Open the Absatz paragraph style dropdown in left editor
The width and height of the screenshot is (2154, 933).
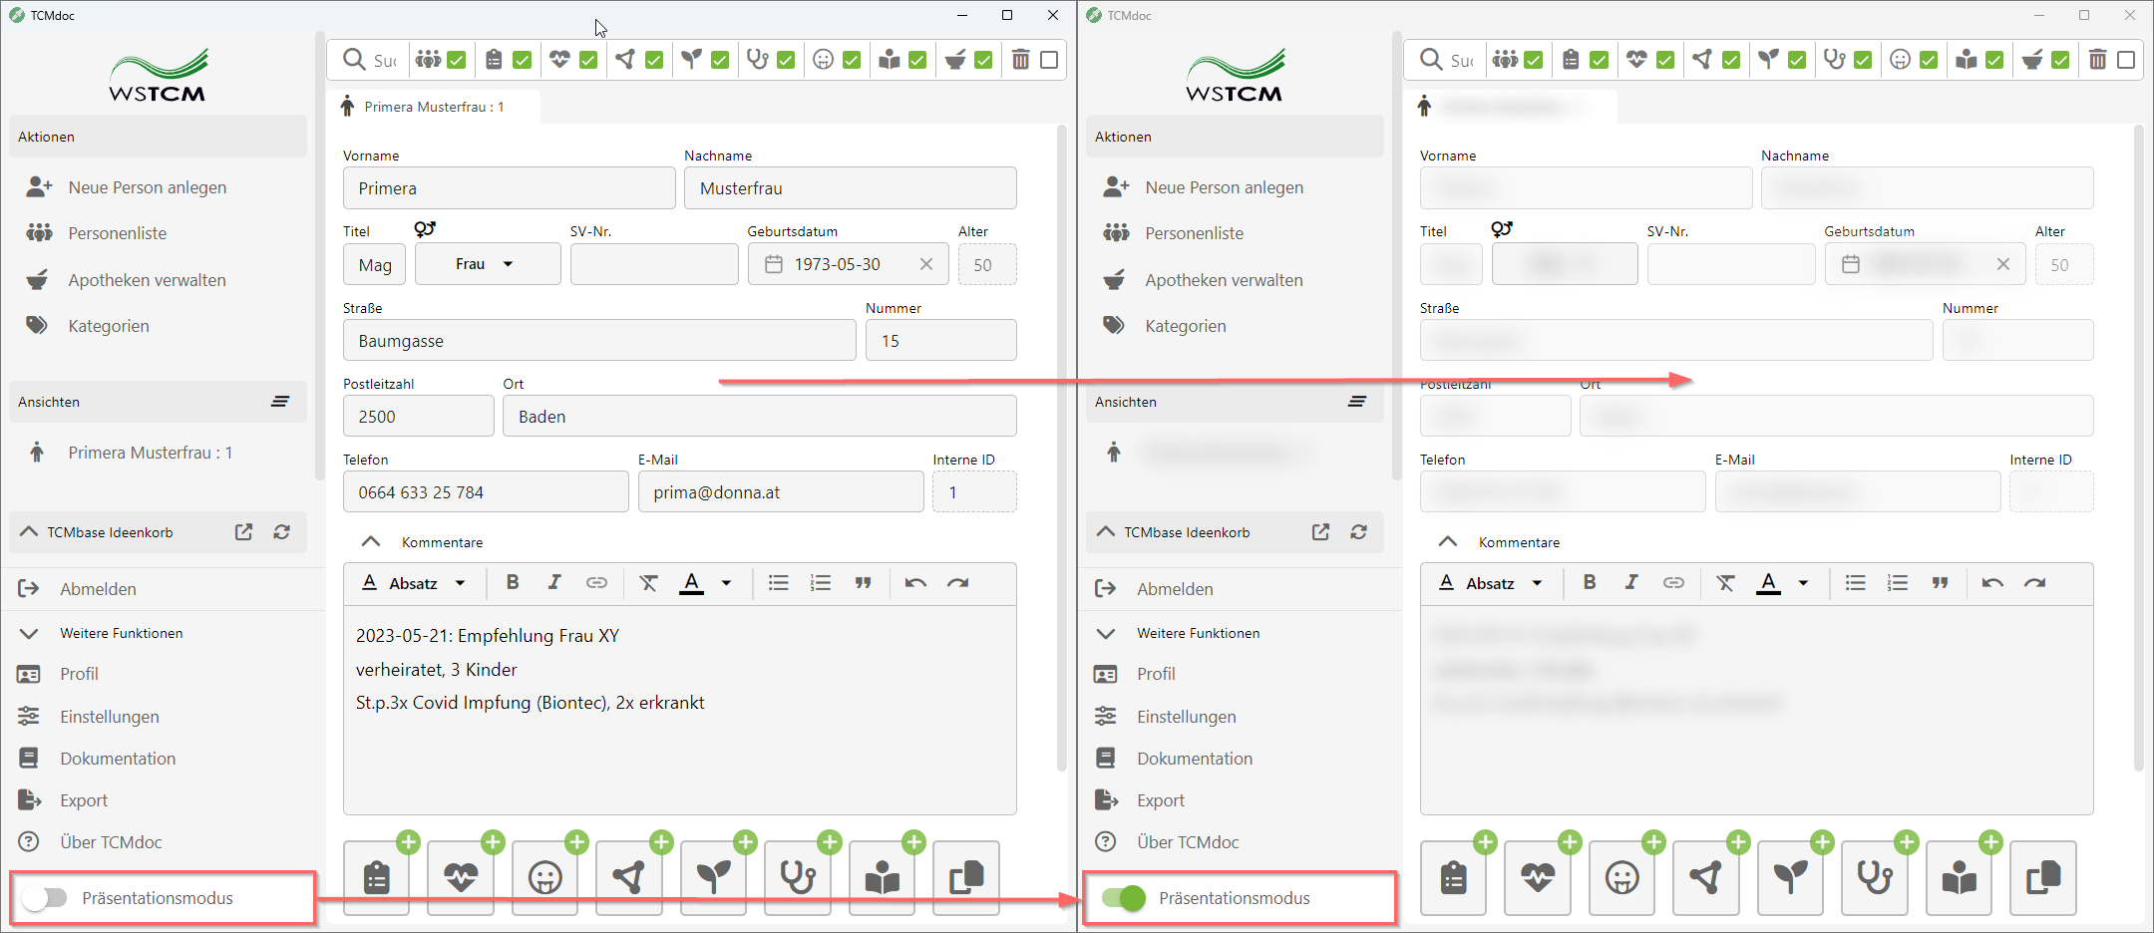click(427, 583)
